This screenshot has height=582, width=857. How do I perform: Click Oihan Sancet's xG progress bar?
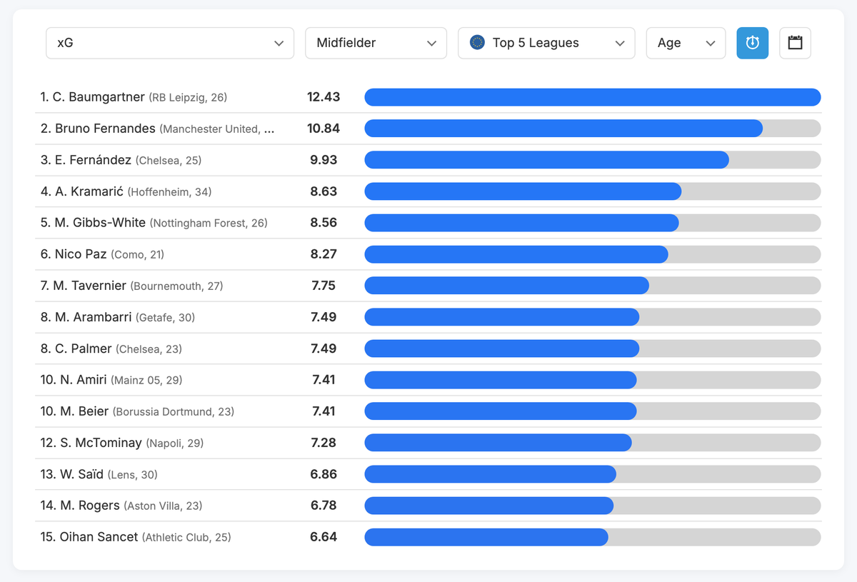pyautogui.click(x=593, y=537)
